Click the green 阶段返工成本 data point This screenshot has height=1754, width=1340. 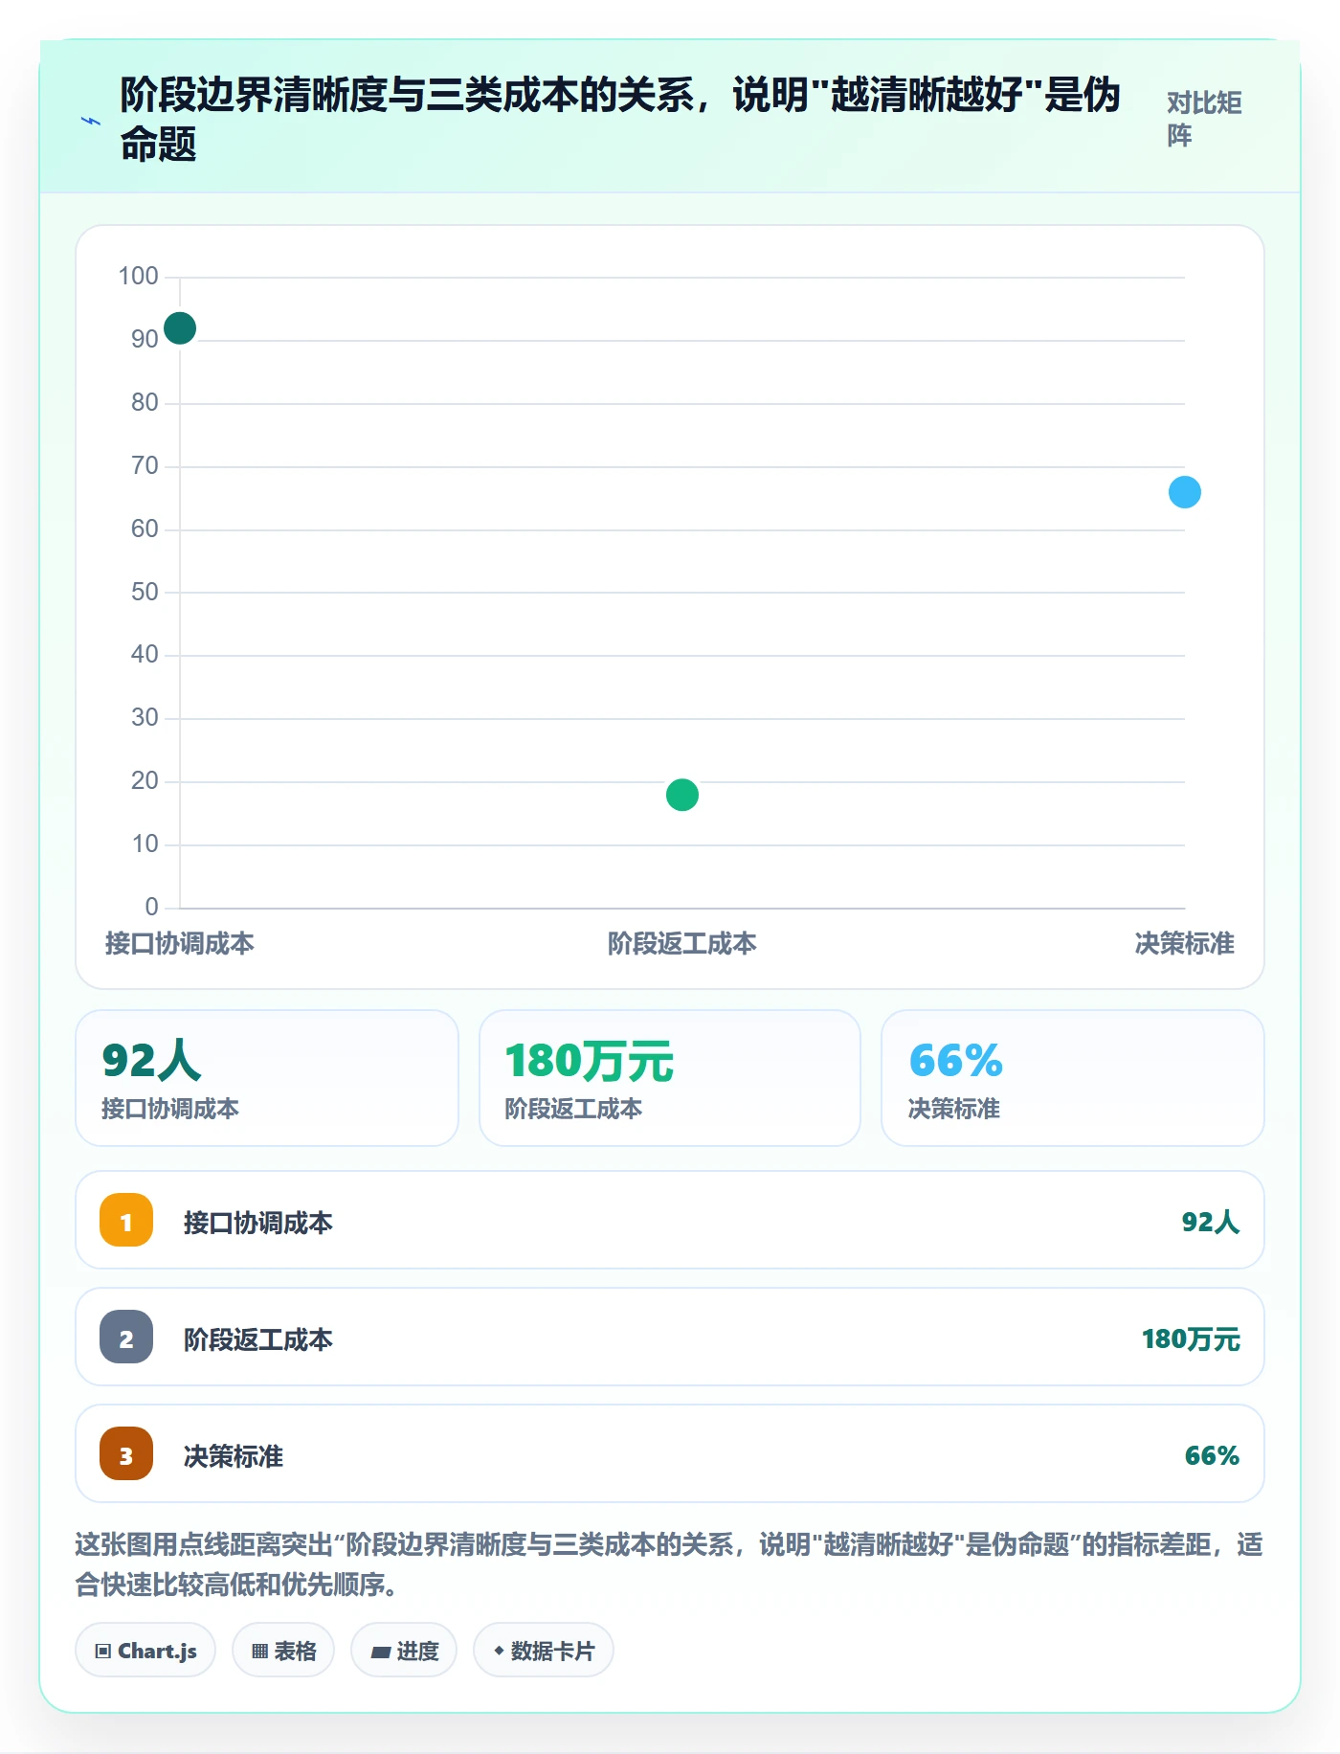point(682,795)
